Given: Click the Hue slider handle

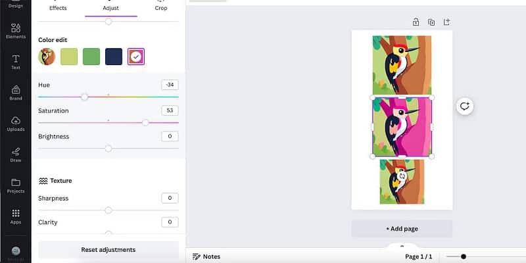Looking at the screenshot, I should 85,97.
